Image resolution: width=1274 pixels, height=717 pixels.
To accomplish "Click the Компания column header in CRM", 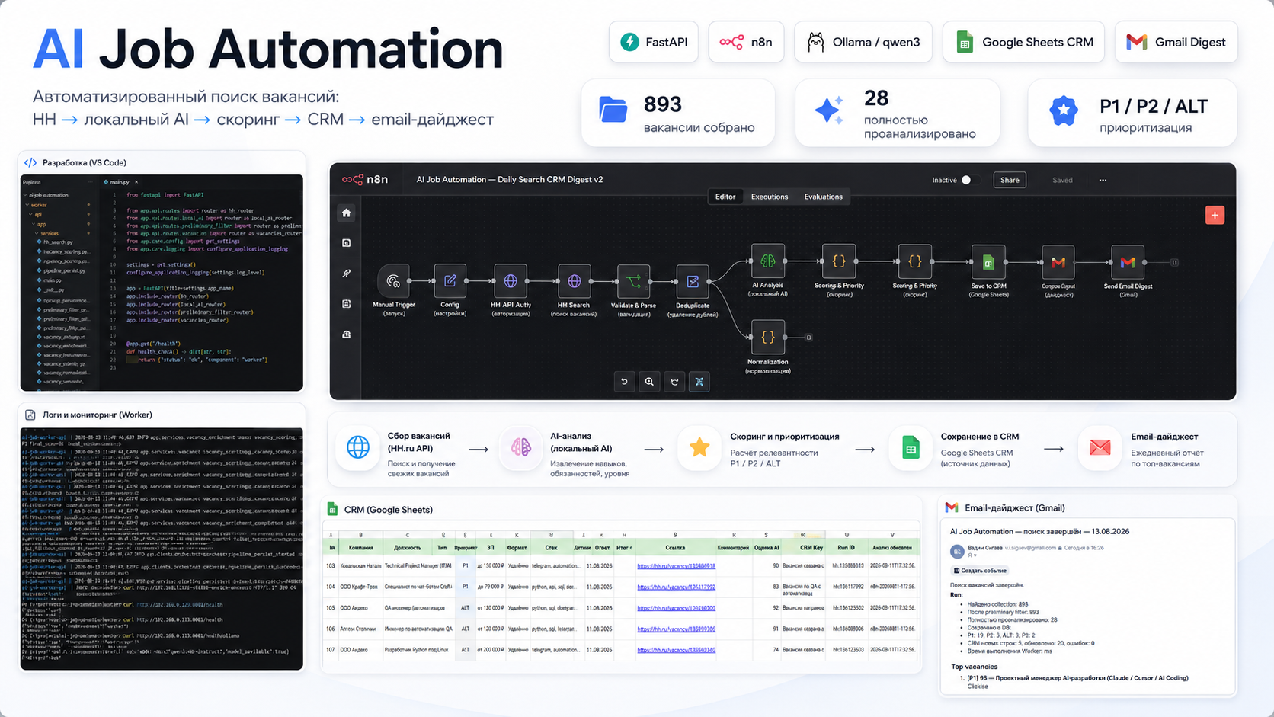I will point(360,548).
